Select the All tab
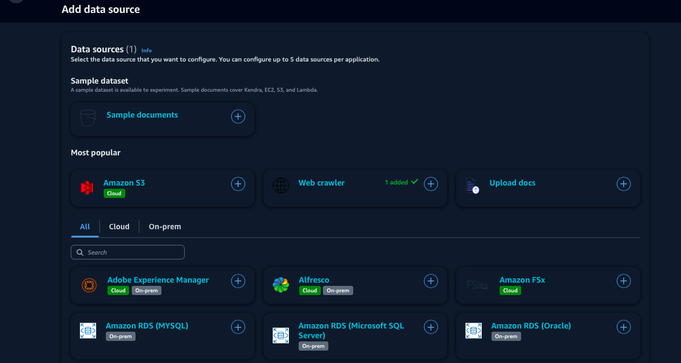The height and width of the screenshot is (363, 681). tap(85, 227)
